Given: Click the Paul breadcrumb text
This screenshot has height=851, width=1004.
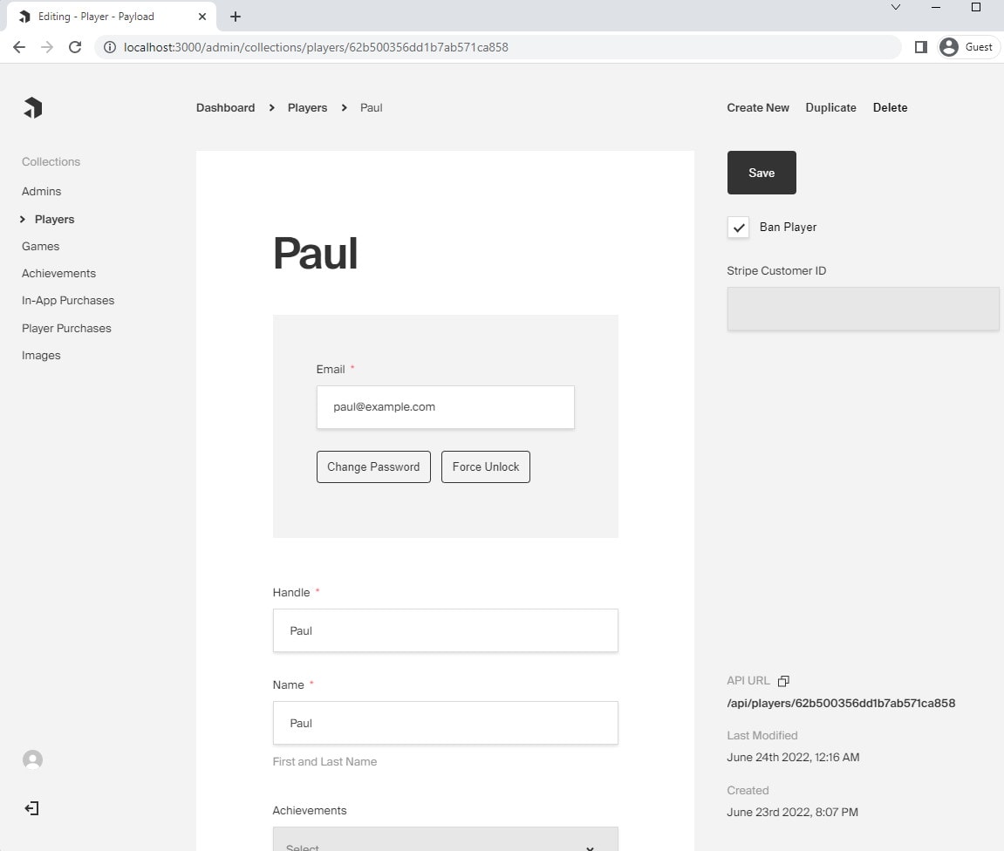Looking at the screenshot, I should tap(372, 107).
